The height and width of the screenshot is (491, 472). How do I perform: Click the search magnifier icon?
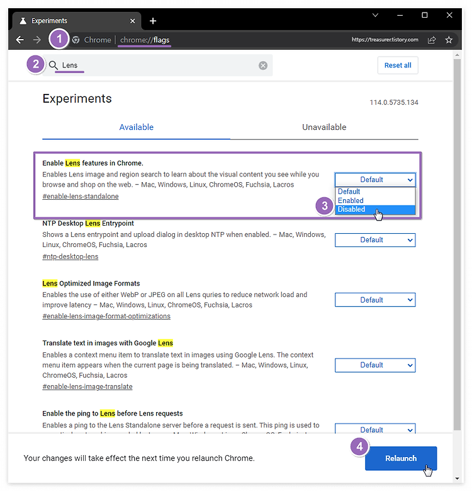point(53,65)
